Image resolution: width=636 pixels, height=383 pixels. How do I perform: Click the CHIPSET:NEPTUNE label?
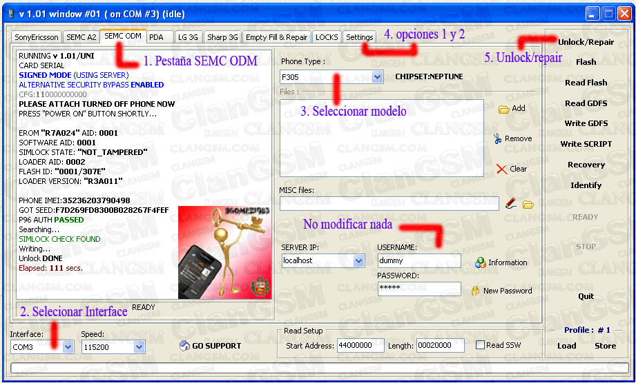(x=429, y=76)
